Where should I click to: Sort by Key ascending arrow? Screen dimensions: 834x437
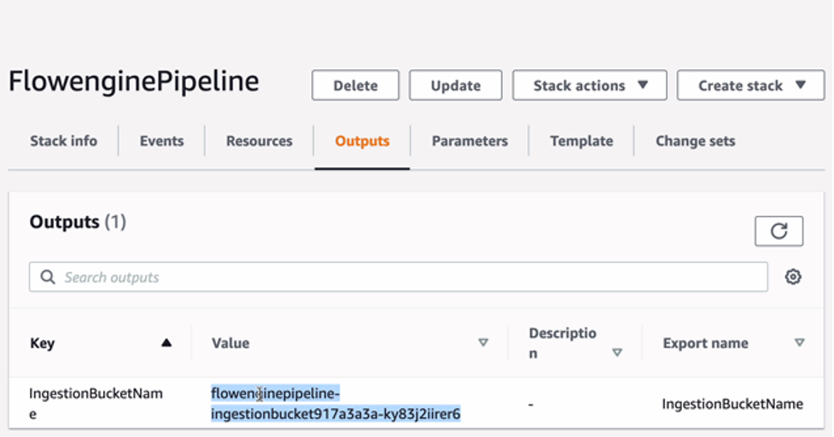(x=166, y=343)
